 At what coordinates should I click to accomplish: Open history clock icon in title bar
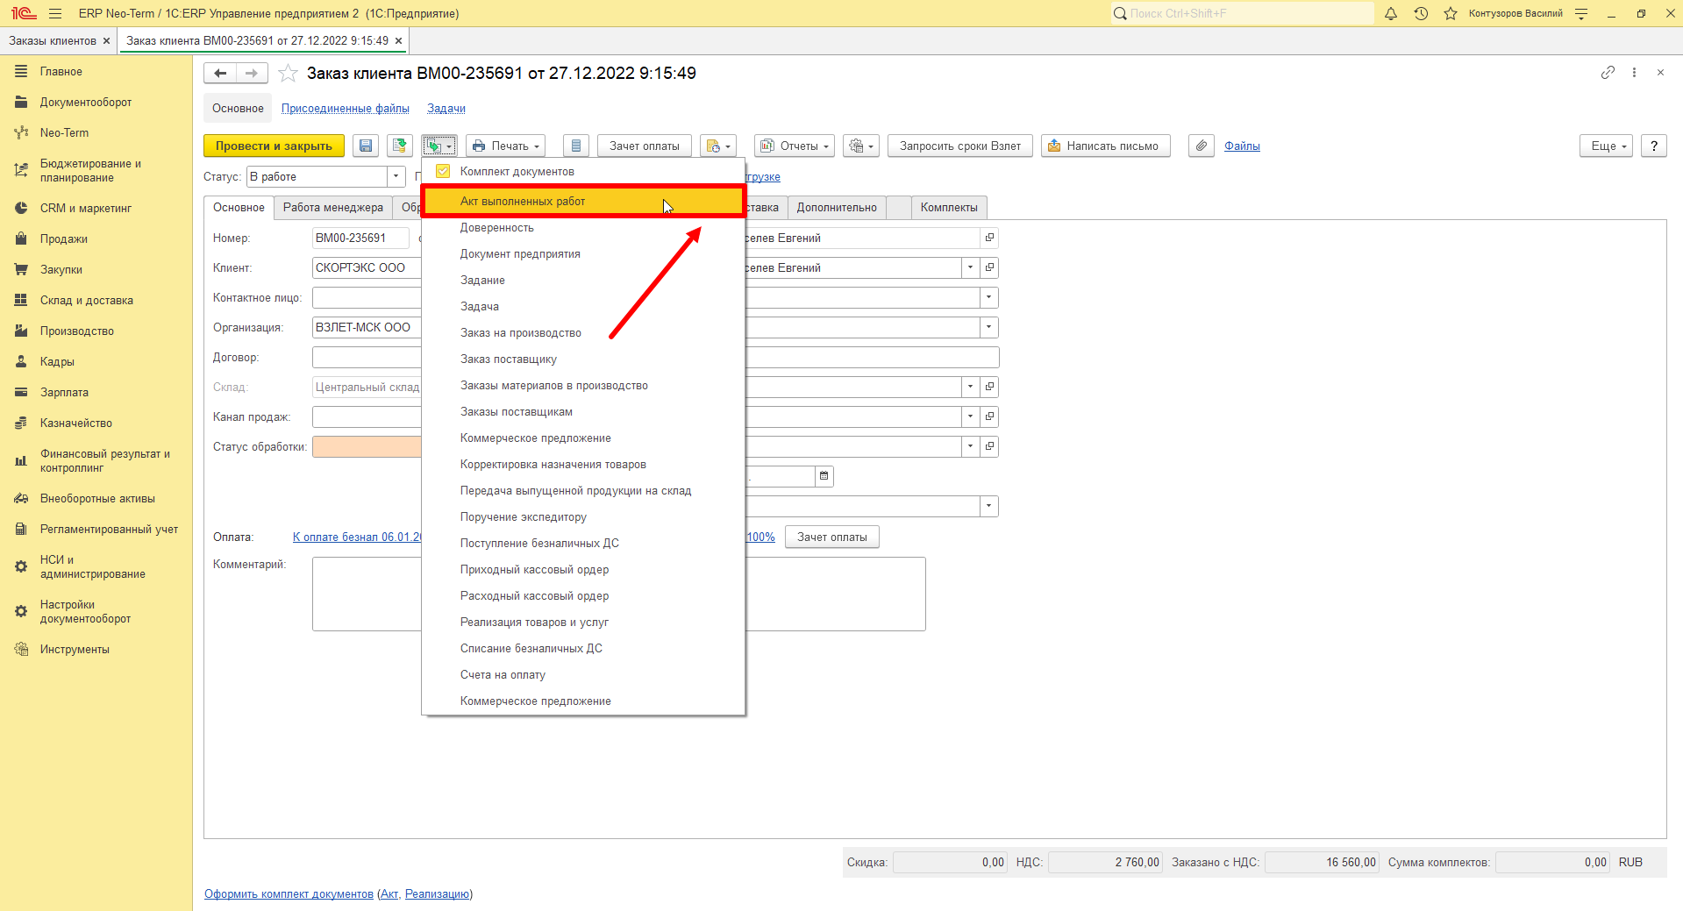point(1421,13)
